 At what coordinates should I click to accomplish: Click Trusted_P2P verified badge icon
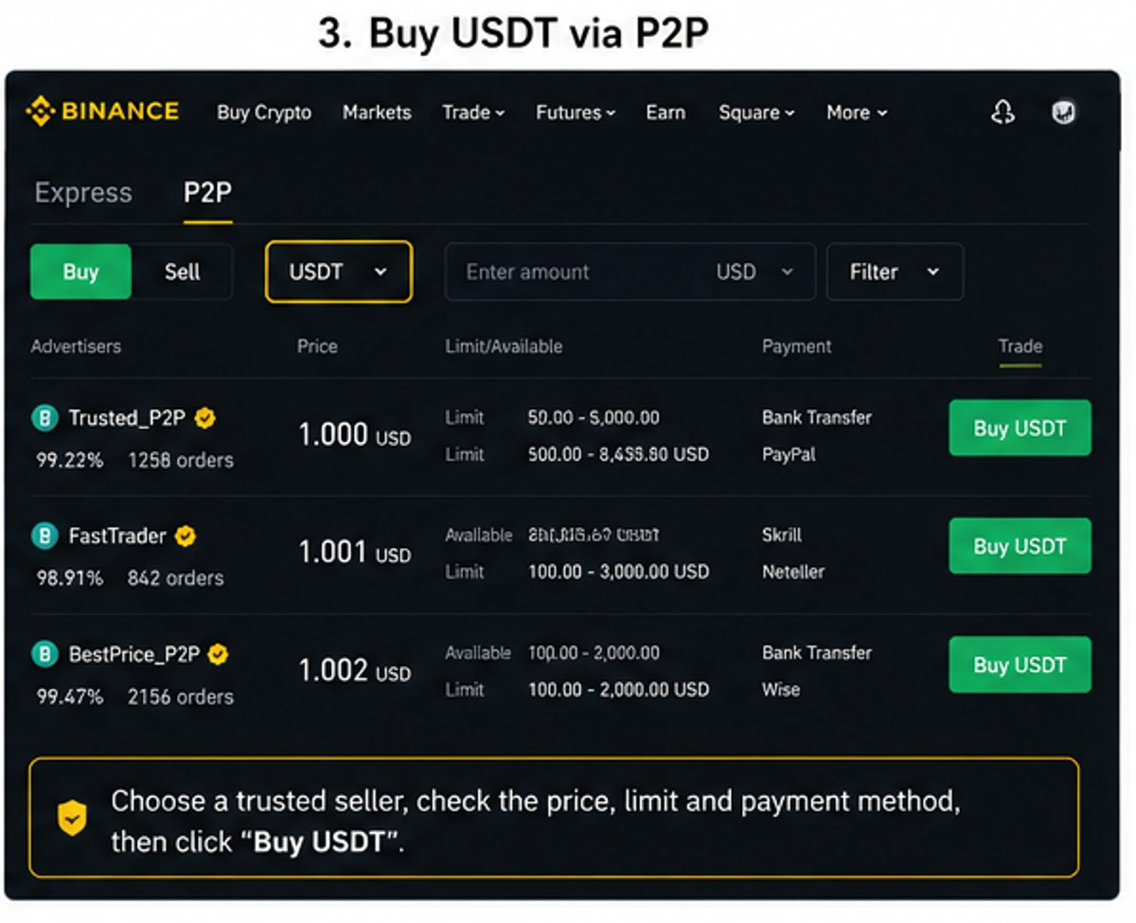click(205, 417)
